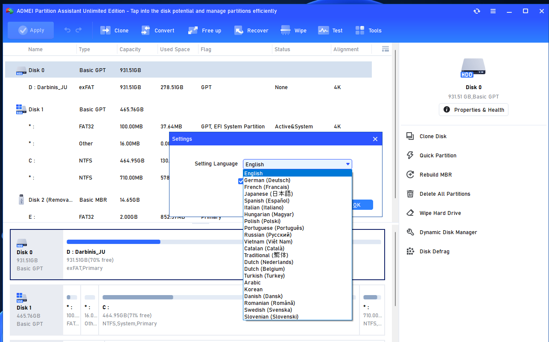Select Swedish (Svenska) language
The width and height of the screenshot is (549, 342).
point(298,310)
